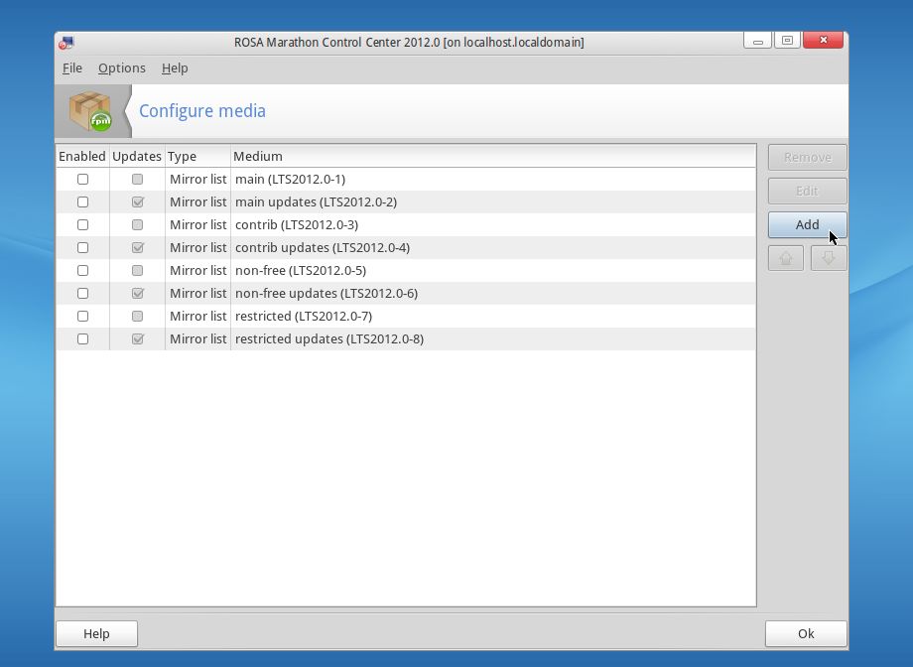Close the ROSA Control Center window
Viewport: 913px width, 667px height.
824,40
